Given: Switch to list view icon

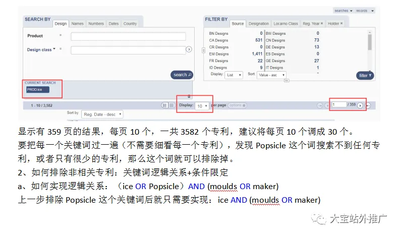Looking at the screenshot, I should [164, 105].
